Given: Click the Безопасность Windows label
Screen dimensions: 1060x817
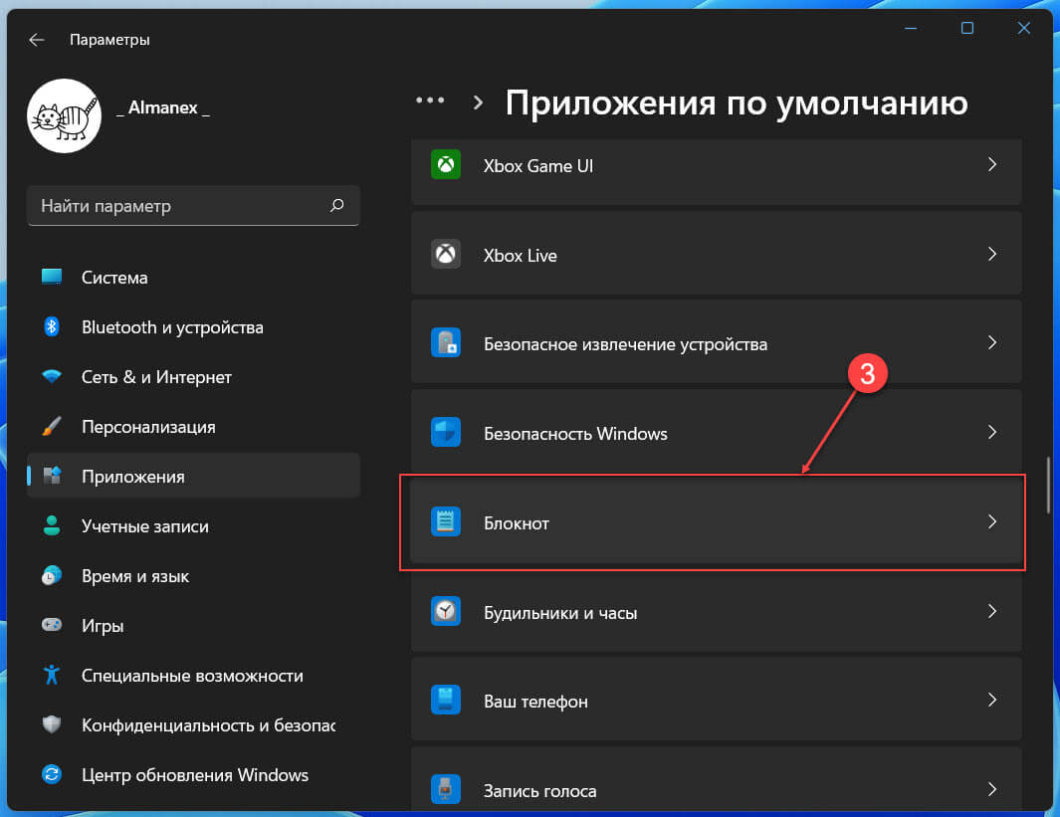Looking at the screenshot, I should click(575, 434).
